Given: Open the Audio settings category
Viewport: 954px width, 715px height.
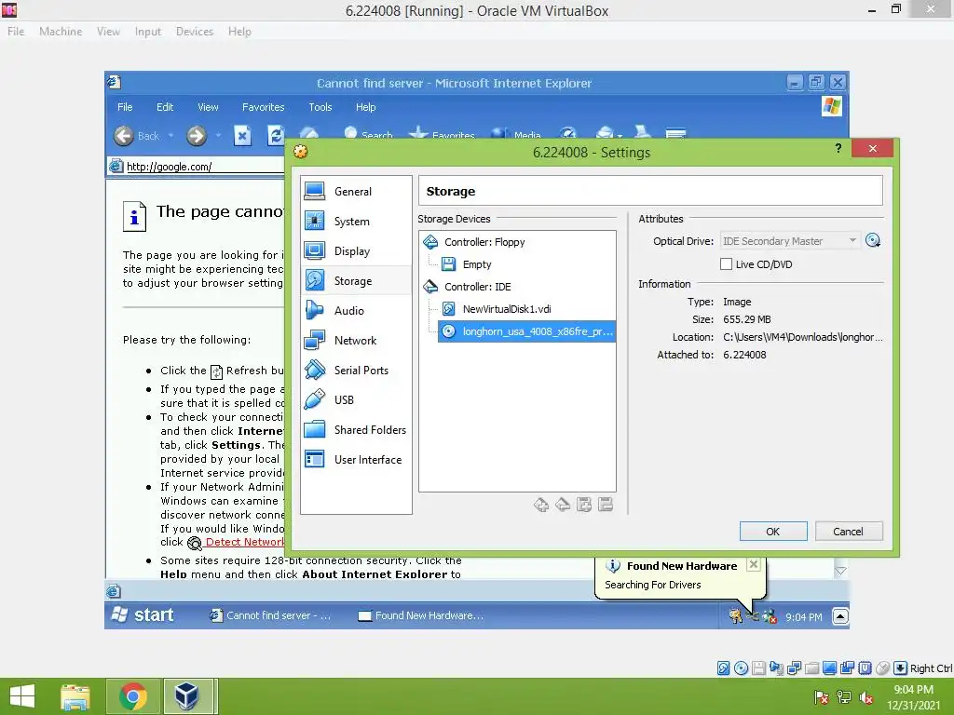Looking at the screenshot, I should pos(356,311).
